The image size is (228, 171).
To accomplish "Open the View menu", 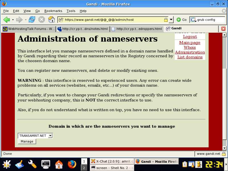I will (27, 11).
